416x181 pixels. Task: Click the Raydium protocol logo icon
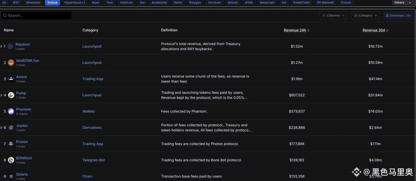(x=10, y=46)
